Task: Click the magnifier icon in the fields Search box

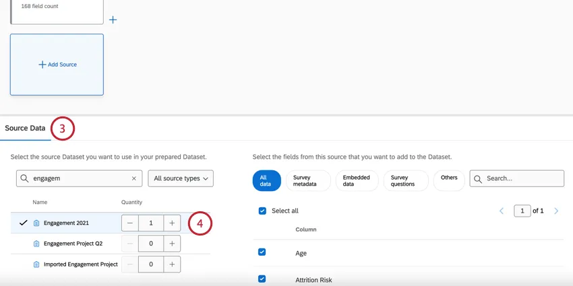Action: tap(478, 178)
